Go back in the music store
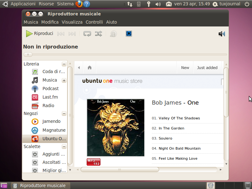 (79, 68)
